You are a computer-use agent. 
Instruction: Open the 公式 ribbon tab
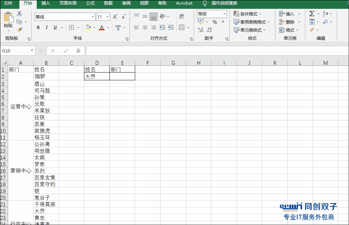coord(90,3)
